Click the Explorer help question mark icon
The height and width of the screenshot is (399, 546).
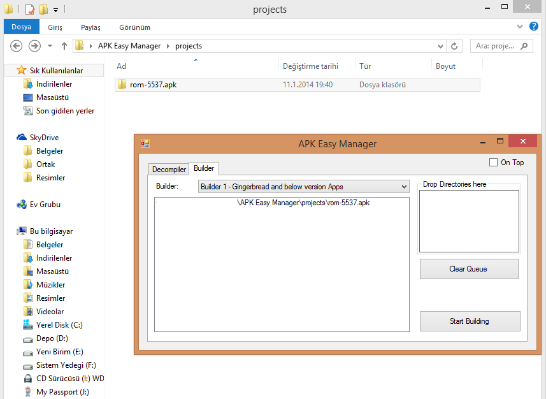pos(534,27)
